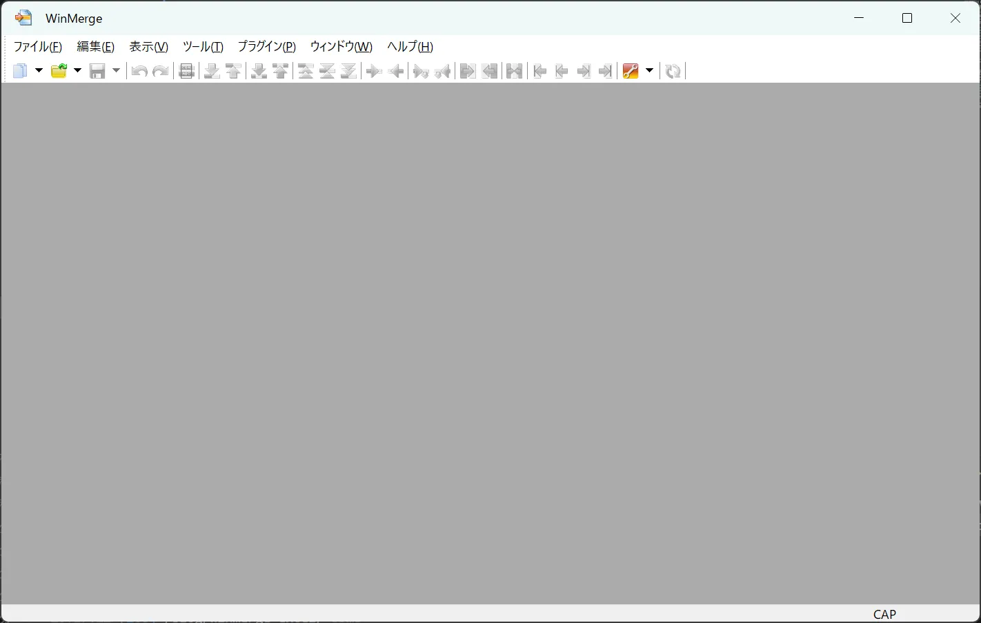Click the Copy All Right icon
The height and width of the screenshot is (623, 981).
coord(468,71)
